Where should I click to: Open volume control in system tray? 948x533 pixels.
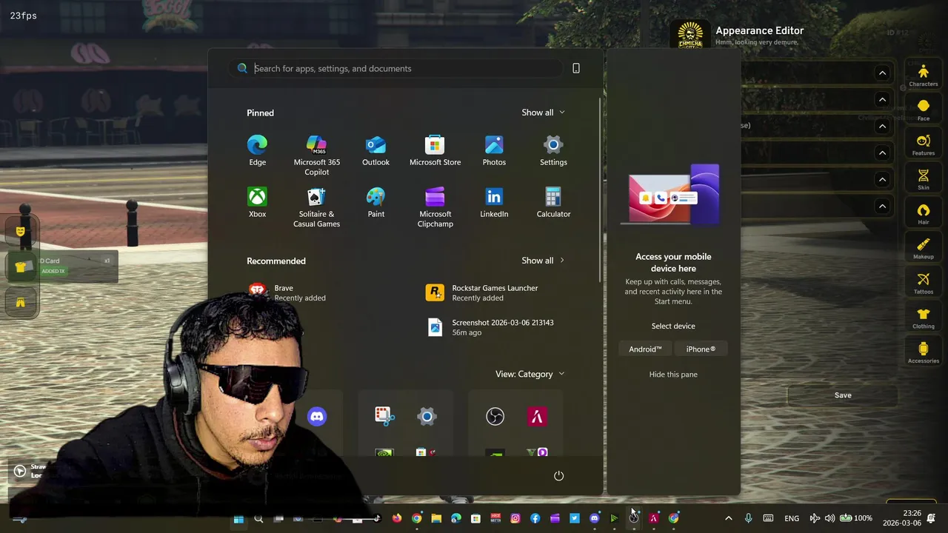(829, 518)
